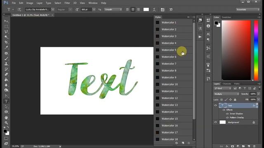Toggle visibility of layer Effects
This screenshot has width=264, height=148.
[x=224, y=110]
